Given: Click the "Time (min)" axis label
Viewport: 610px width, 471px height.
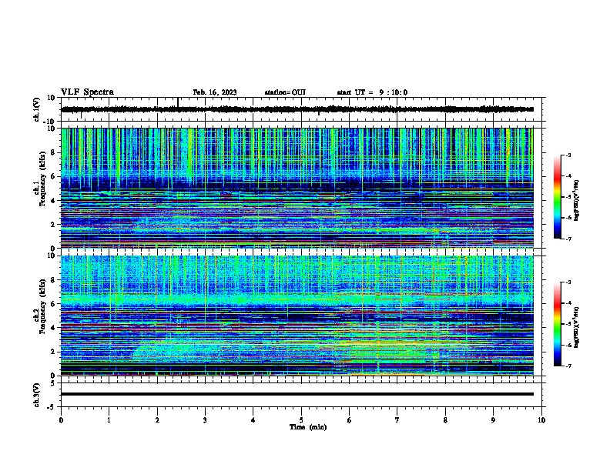Looking at the screenshot, I should point(308,427).
